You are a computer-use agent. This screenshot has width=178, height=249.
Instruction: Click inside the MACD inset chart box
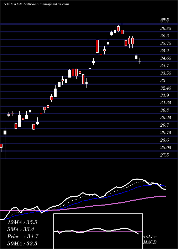98,231
